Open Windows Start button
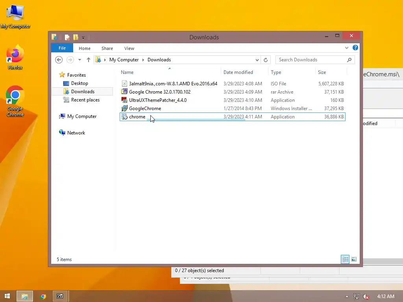 (x=7, y=296)
